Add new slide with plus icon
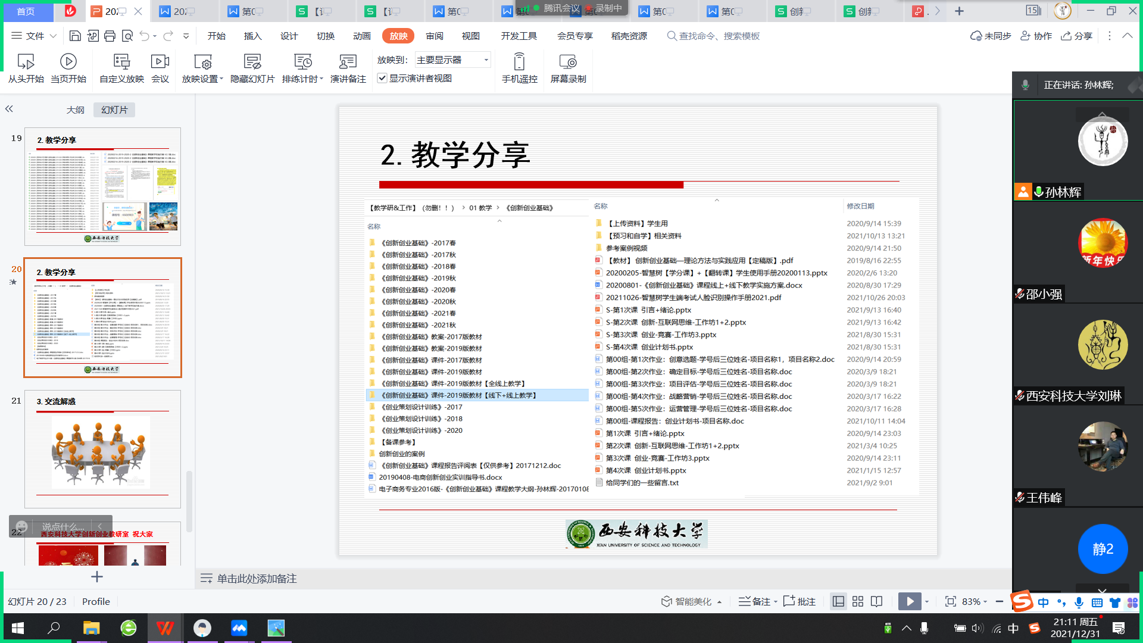This screenshot has height=643, width=1143. [x=97, y=576]
